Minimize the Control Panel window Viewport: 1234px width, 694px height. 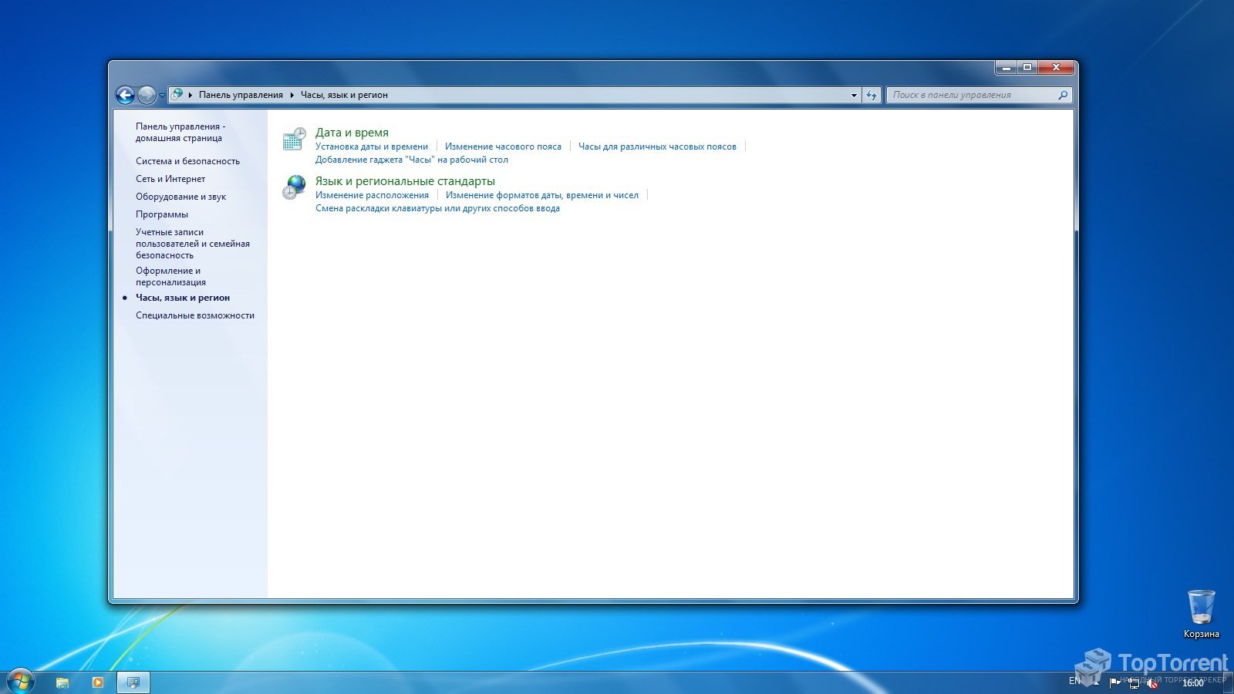pyautogui.click(x=1006, y=68)
